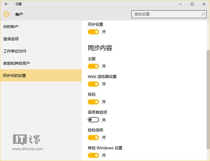Turn off the 同步设置 toggle
The height and width of the screenshot is (161, 210).
tap(93, 32)
